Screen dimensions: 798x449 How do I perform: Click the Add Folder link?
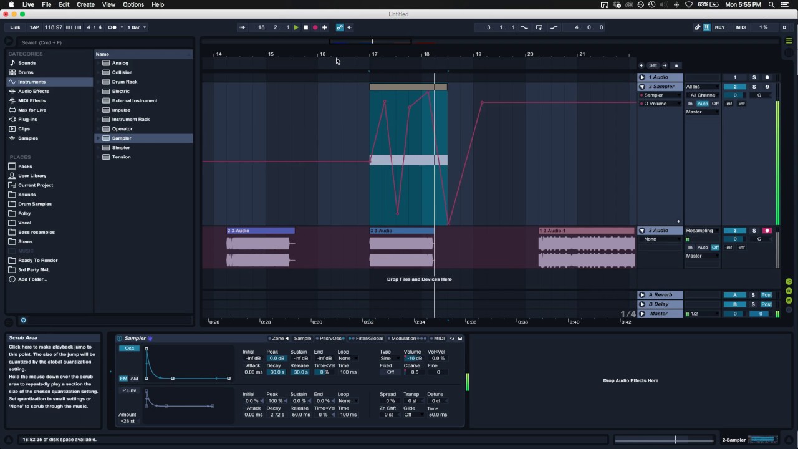click(32, 279)
